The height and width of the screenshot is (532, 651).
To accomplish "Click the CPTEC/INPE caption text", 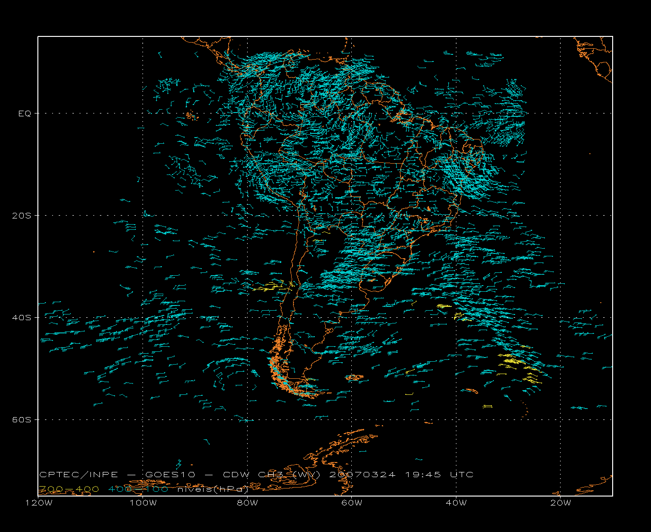I will (x=79, y=474).
